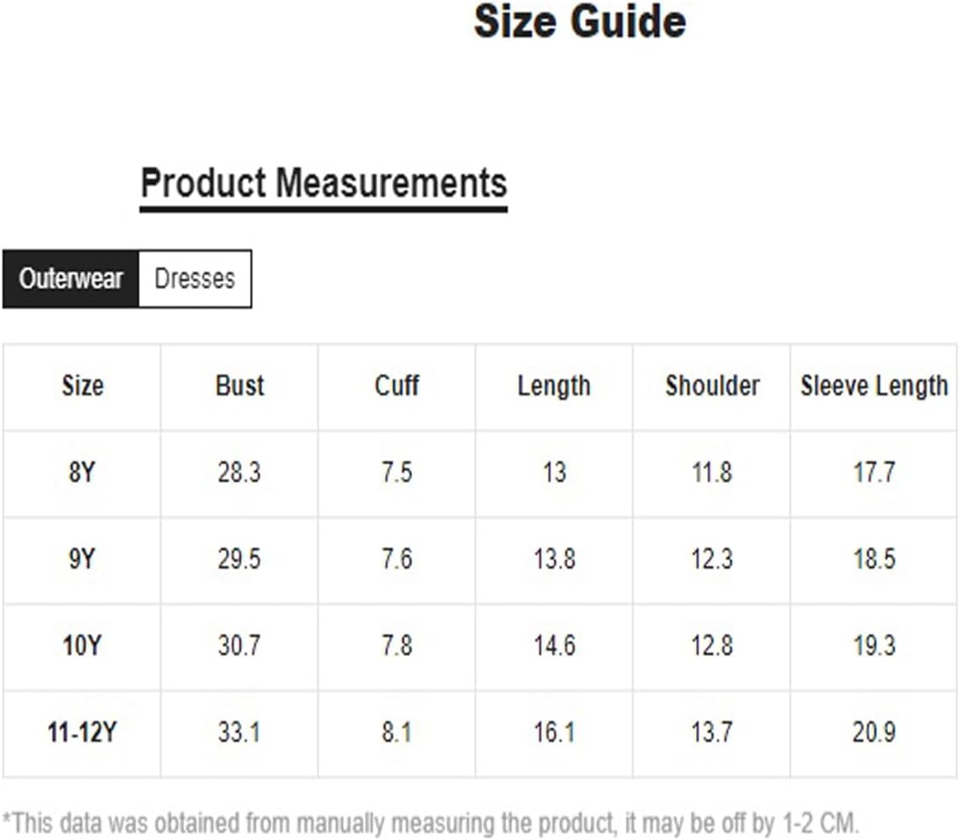
Task: Click the Length column header
Action: click(554, 387)
